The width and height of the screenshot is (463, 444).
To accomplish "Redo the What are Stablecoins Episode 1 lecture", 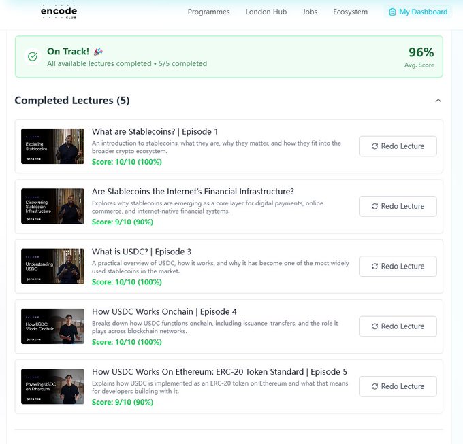I will pos(398,146).
